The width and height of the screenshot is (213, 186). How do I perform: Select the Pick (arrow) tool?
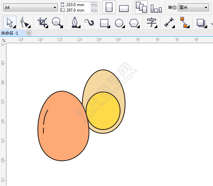tap(10, 23)
